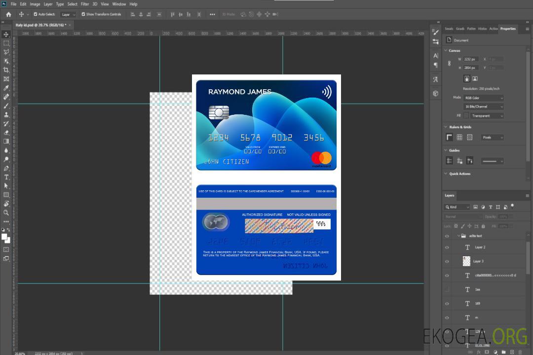Open the File menu

click(13, 4)
